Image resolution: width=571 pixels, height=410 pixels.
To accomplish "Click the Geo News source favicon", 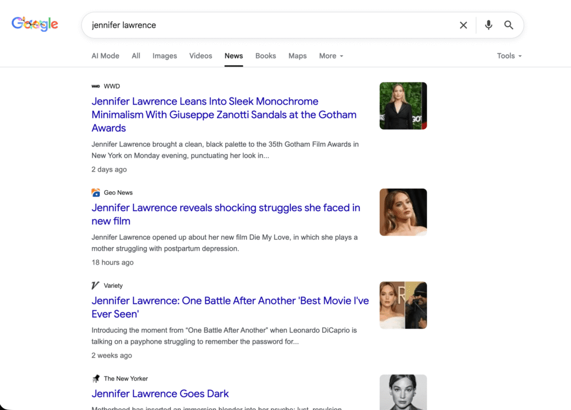I will pyautogui.click(x=95, y=193).
